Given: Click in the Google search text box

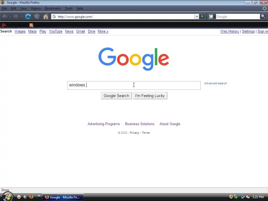Looking at the screenshot, I should (134, 85).
